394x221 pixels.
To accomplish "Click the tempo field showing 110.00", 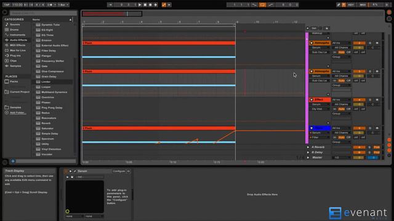I will tap(17, 5).
